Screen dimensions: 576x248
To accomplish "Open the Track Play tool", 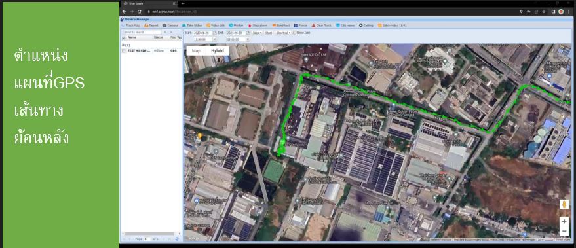I will pos(130,26).
